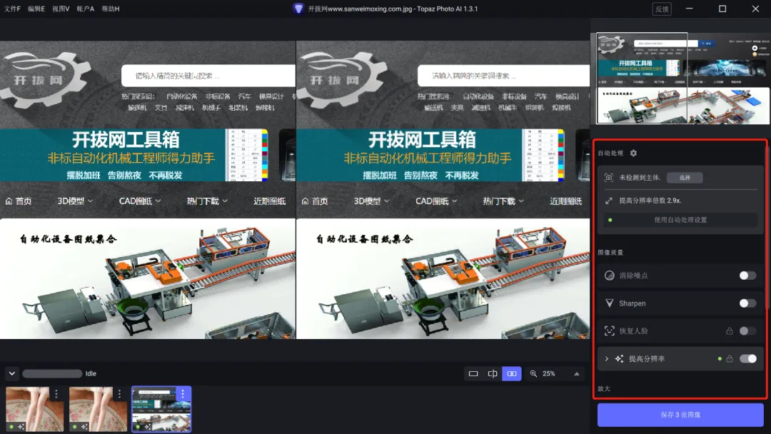The width and height of the screenshot is (771, 434).
Task: Click 使用自动处理设置 button
Action: [680, 220]
